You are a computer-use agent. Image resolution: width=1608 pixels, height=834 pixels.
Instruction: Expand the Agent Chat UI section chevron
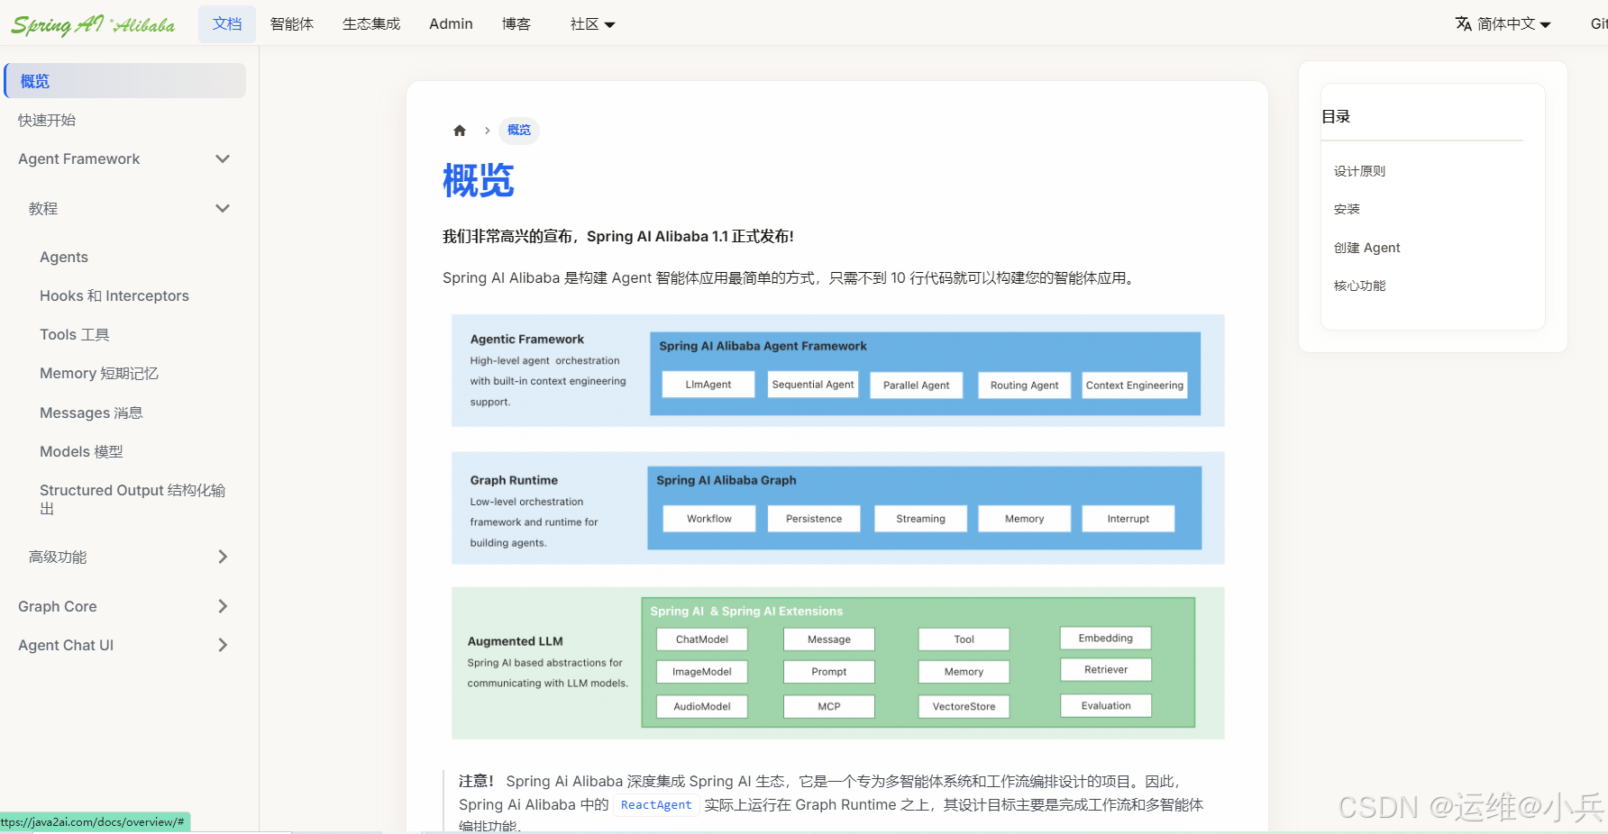point(223,646)
